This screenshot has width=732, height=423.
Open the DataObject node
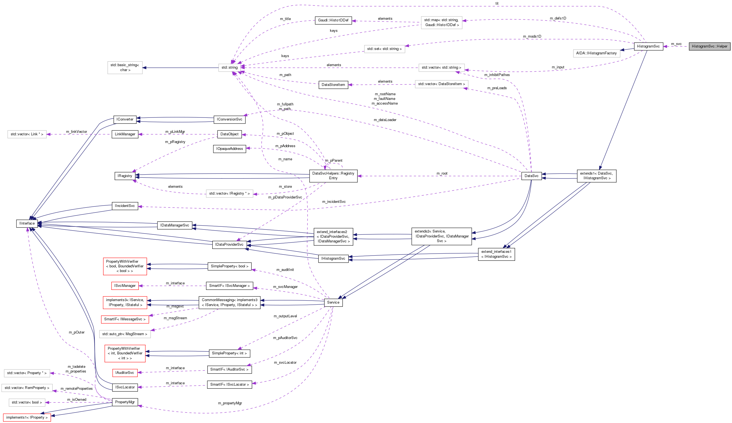click(229, 134)
